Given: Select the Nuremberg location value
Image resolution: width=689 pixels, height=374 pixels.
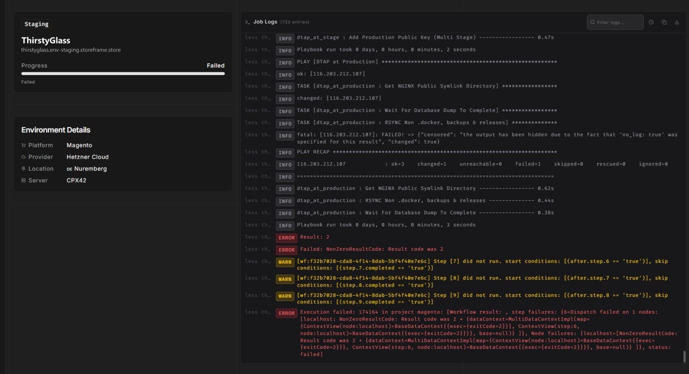Looking at the screenshot, I should (90, 168).
